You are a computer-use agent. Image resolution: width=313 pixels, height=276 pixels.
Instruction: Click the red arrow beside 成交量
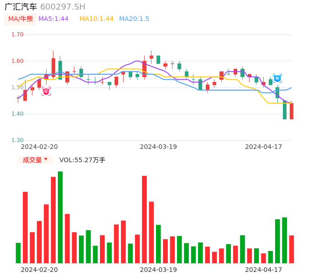[x=46, y=160]
